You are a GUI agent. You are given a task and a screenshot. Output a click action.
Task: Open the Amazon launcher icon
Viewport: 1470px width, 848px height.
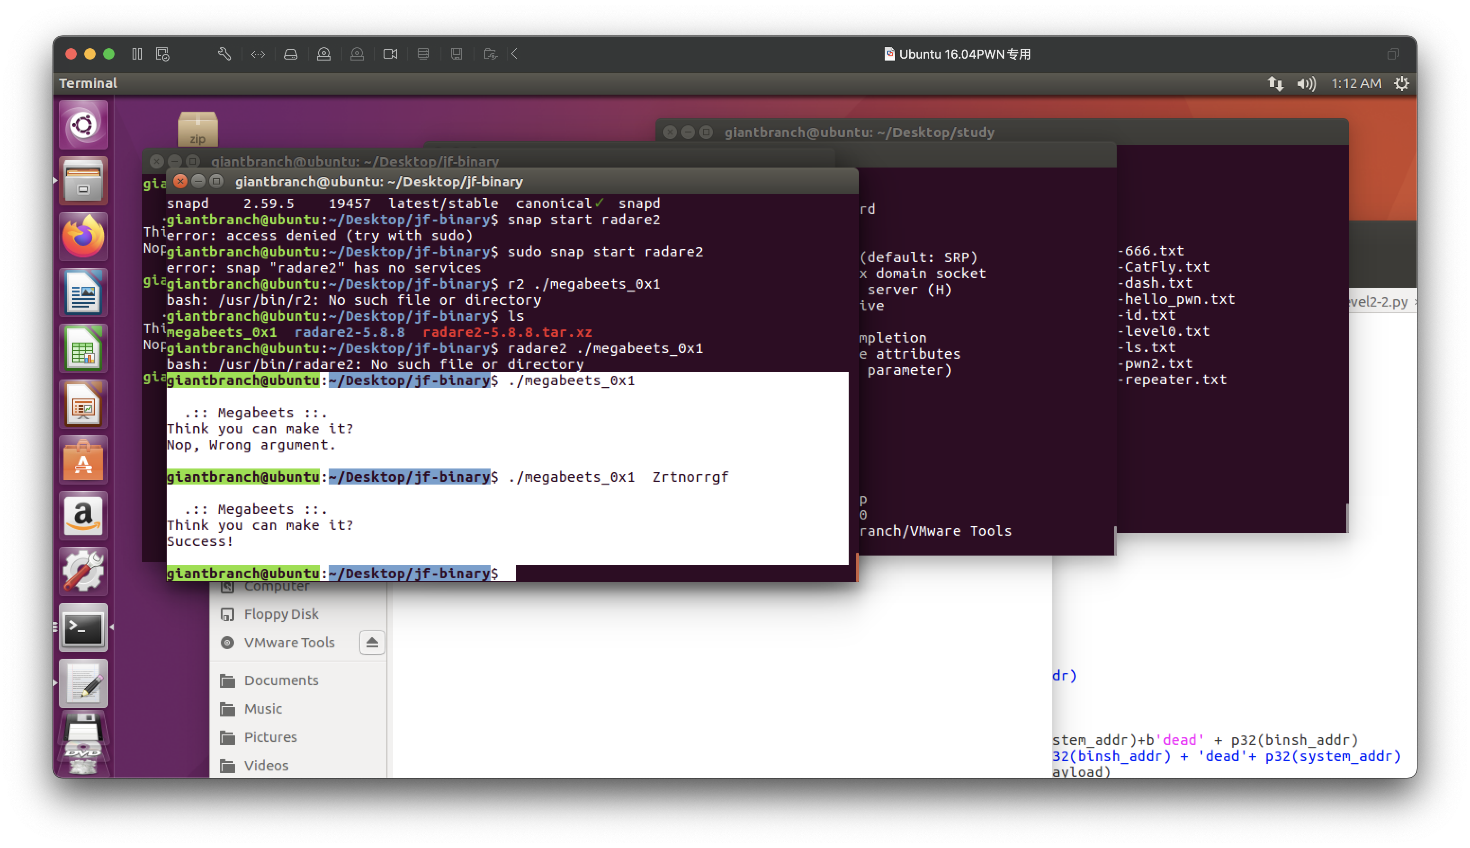[83, 515]
